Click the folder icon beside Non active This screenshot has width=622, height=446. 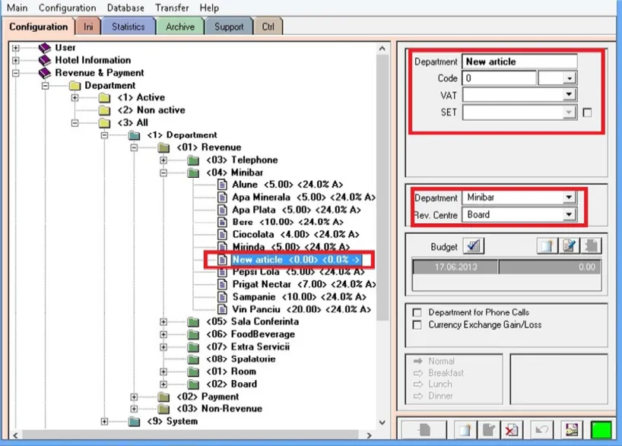pos(104,110)
